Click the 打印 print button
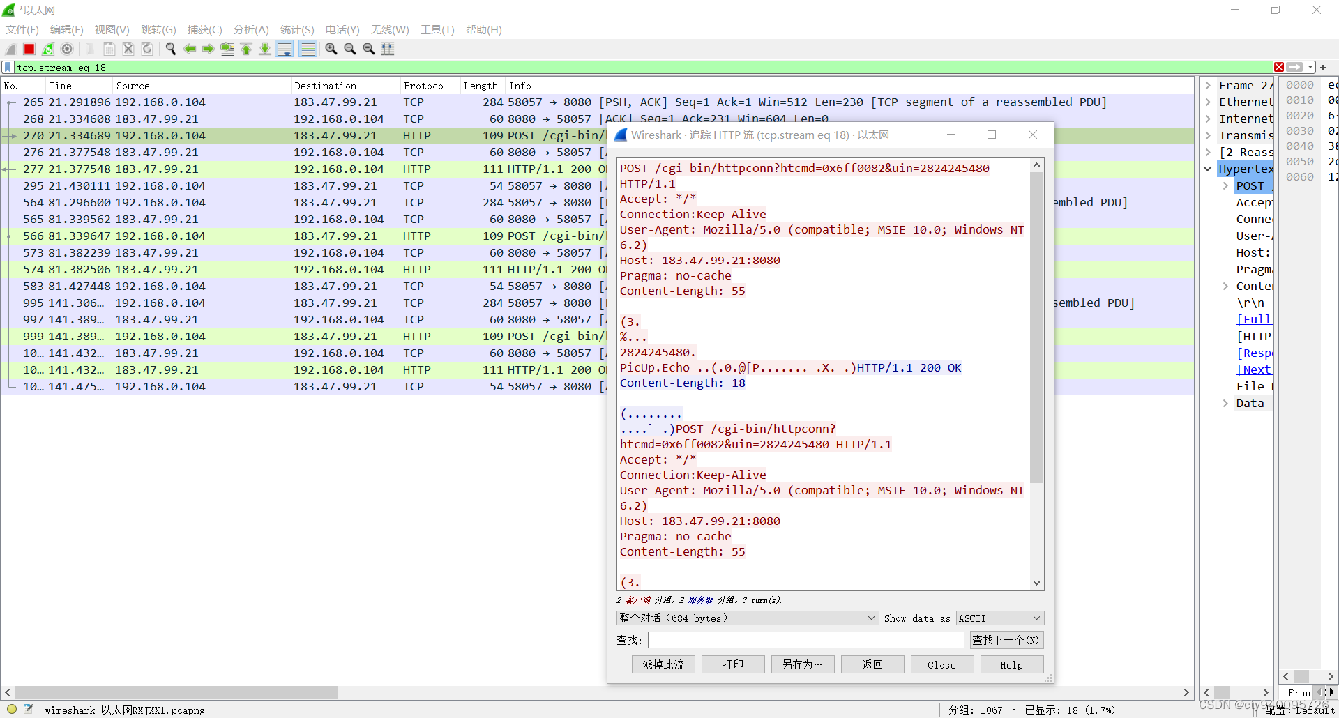The height and width of the screenshot is (718, 1339). [x=733, y=665]
